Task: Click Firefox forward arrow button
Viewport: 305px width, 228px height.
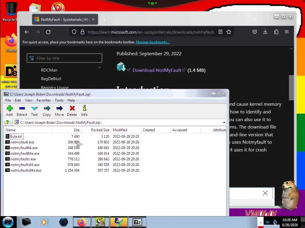Action: click(x=38, y=32)
